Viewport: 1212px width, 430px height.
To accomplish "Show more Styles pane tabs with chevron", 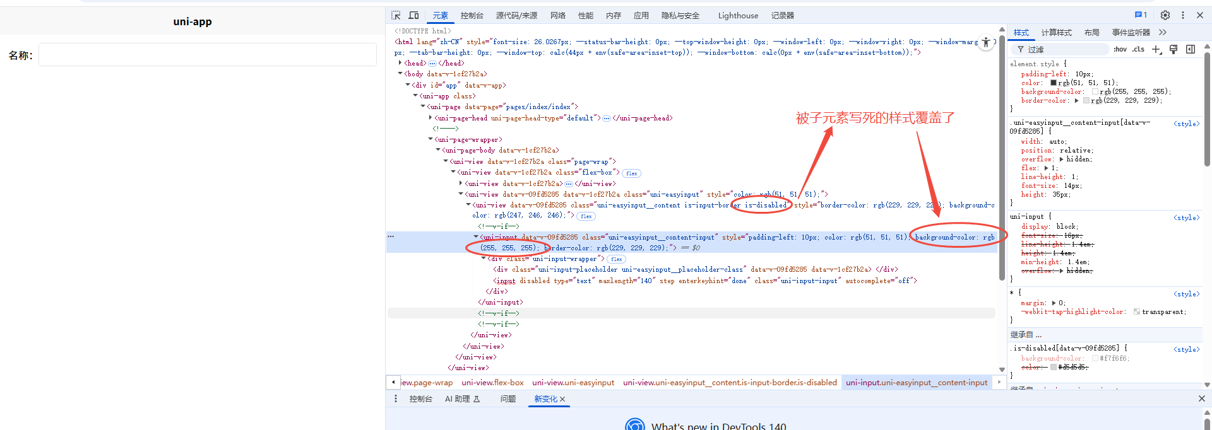I will (1163, 32).
